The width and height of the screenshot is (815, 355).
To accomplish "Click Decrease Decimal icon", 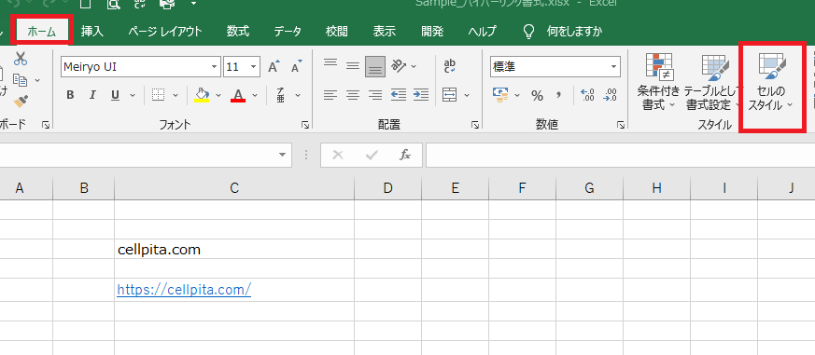I will (x=611, y=95).
